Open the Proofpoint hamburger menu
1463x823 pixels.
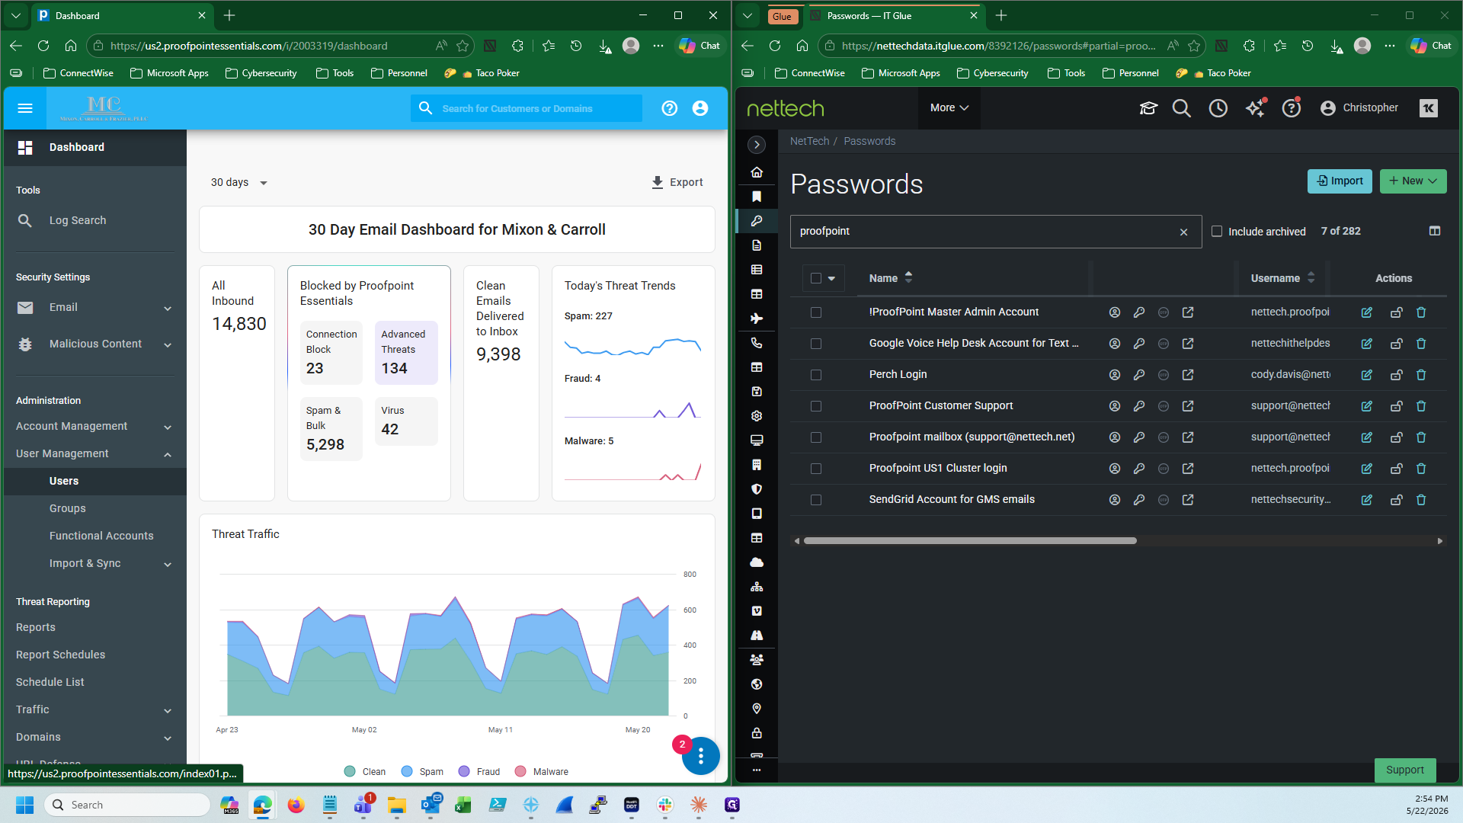coord(25,108)
